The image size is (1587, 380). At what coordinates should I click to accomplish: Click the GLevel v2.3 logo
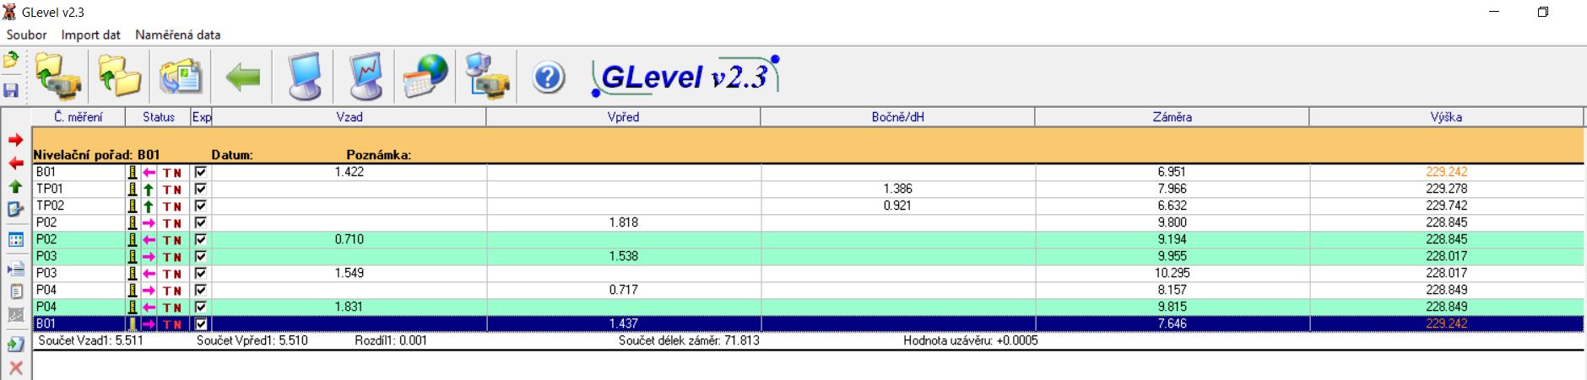[x=685, y=77]
